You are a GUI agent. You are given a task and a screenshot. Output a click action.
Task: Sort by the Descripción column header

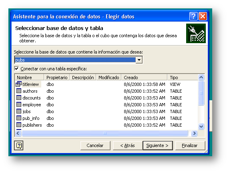pyautogui.click(x=83, y=78)
